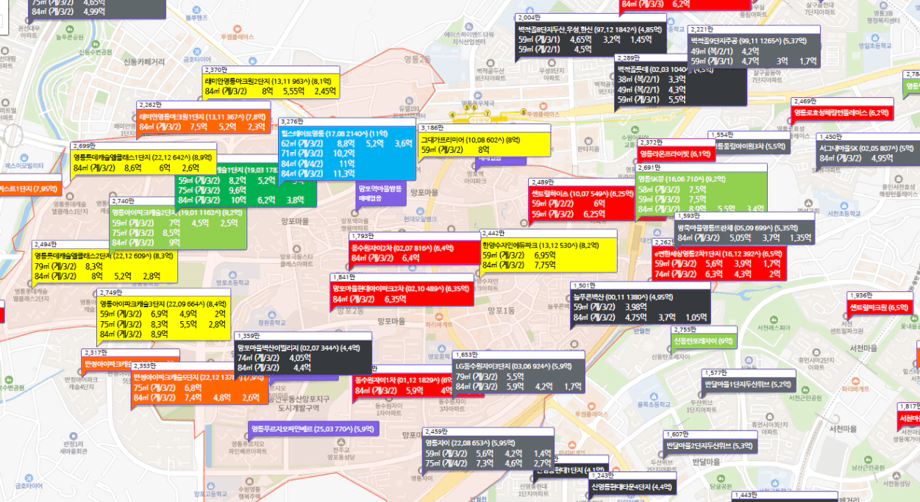Click the 영통라온프라이빗 red tag

(677, 154)
